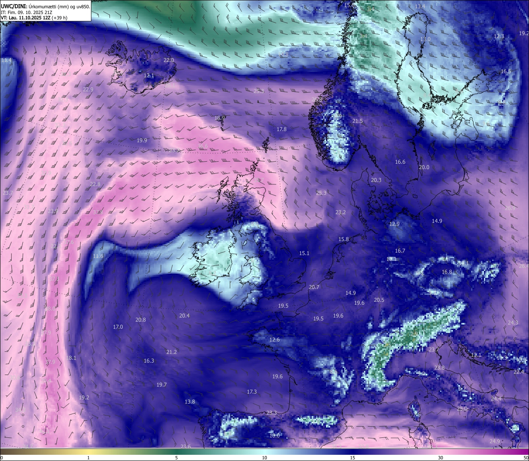Click the 30 tick label on the color scale
The image size is (529, 461).
tap(441, 458)
